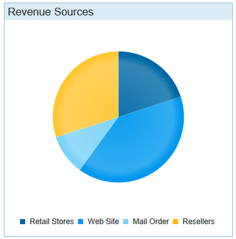This screenshot has width=236, height=239.
Task: Click the line separating Retail Stores and Web Site slices
Action: tap(150, 107)
